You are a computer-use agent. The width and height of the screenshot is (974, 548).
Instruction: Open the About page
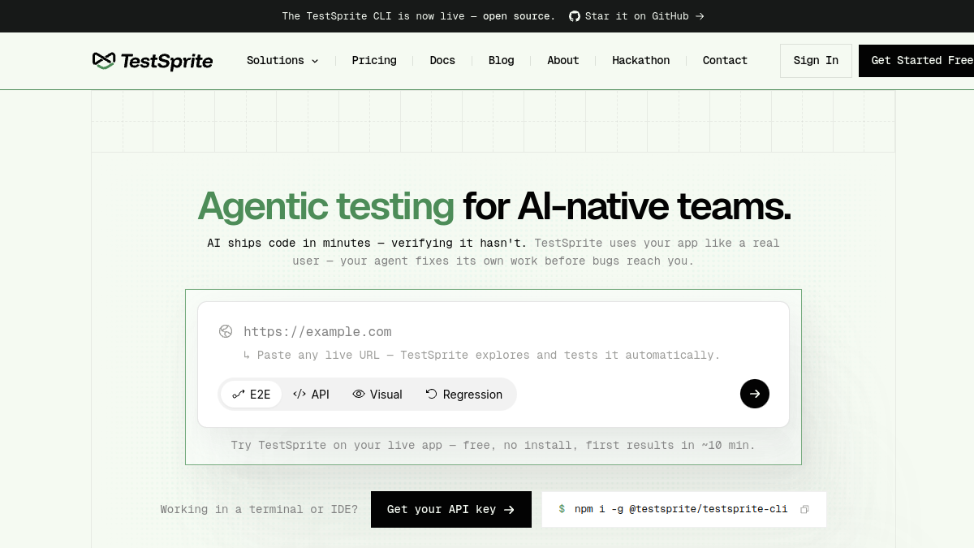(x=563, y=60)
